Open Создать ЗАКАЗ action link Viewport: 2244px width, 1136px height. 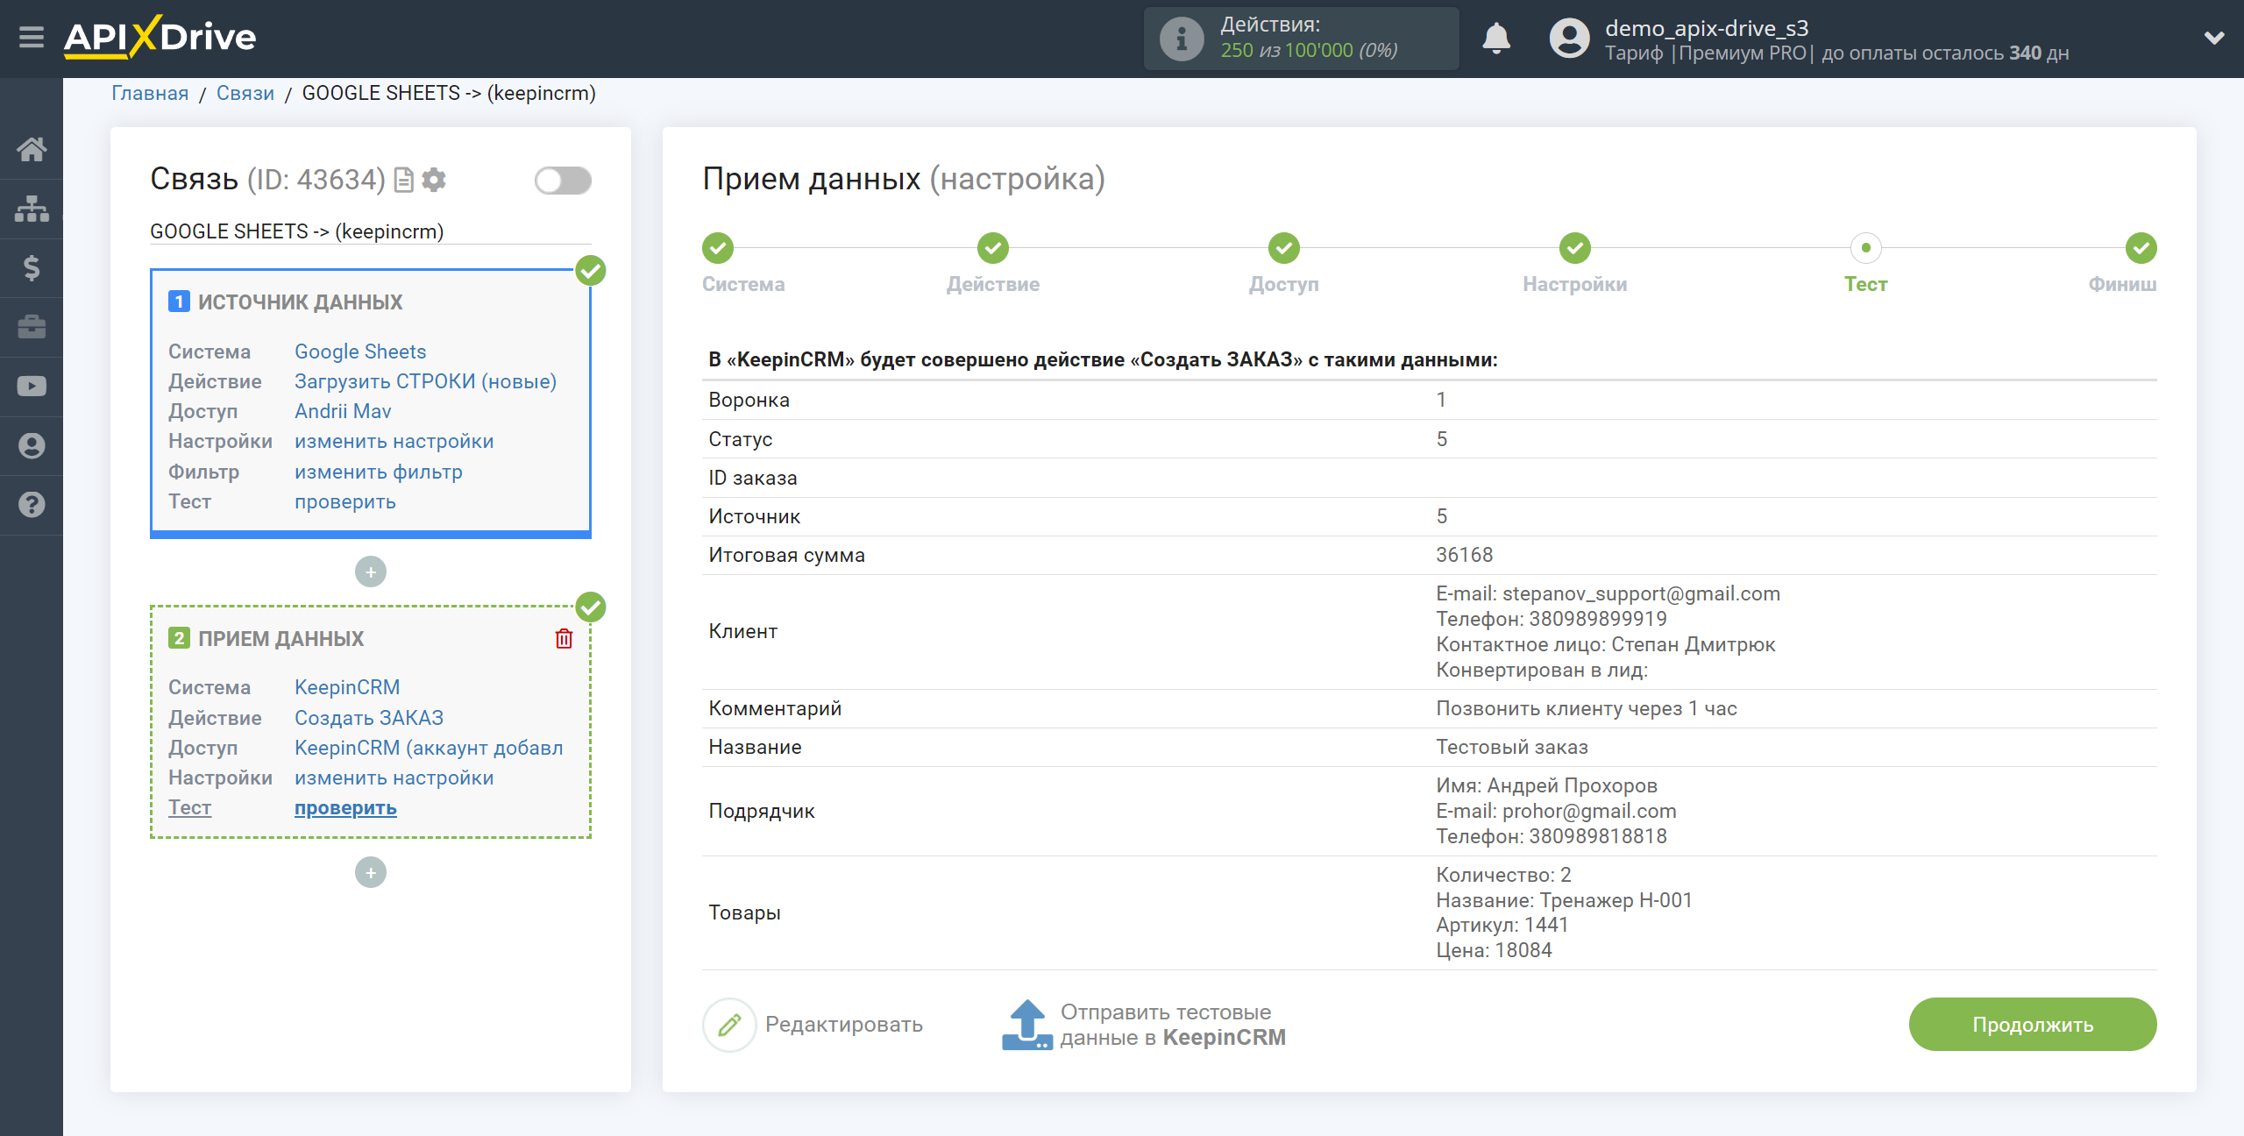(x=369, y=718)
